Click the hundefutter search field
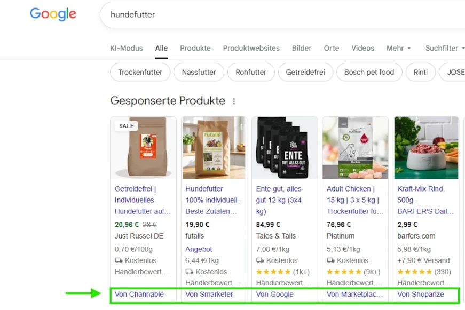This screenshot has height=310, width=465. 282,14
